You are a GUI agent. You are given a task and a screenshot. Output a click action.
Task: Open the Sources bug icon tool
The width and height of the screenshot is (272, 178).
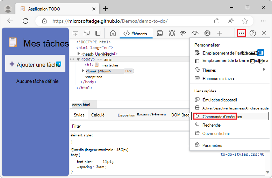tap(172, 33)
